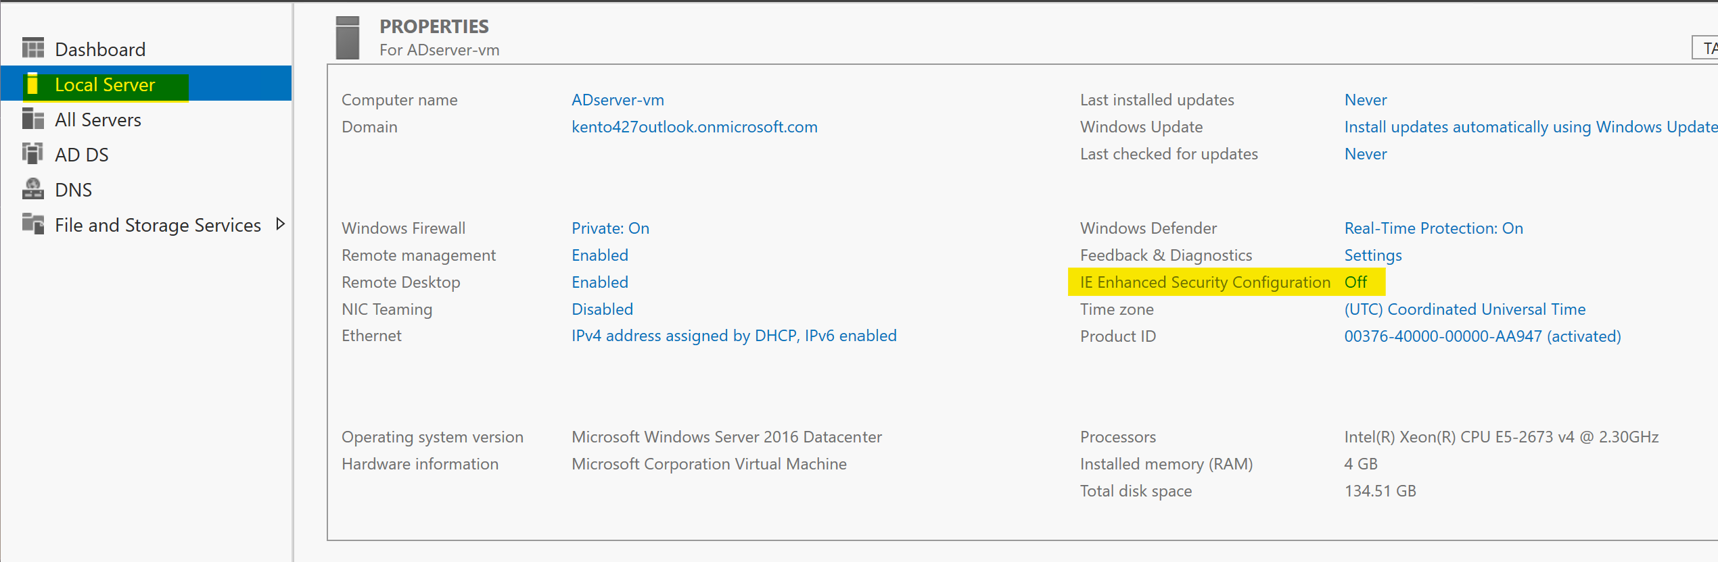Click NIC Teaming Disabled link
This screenshot has width=1718, height=562.
[x=602, y=309]
